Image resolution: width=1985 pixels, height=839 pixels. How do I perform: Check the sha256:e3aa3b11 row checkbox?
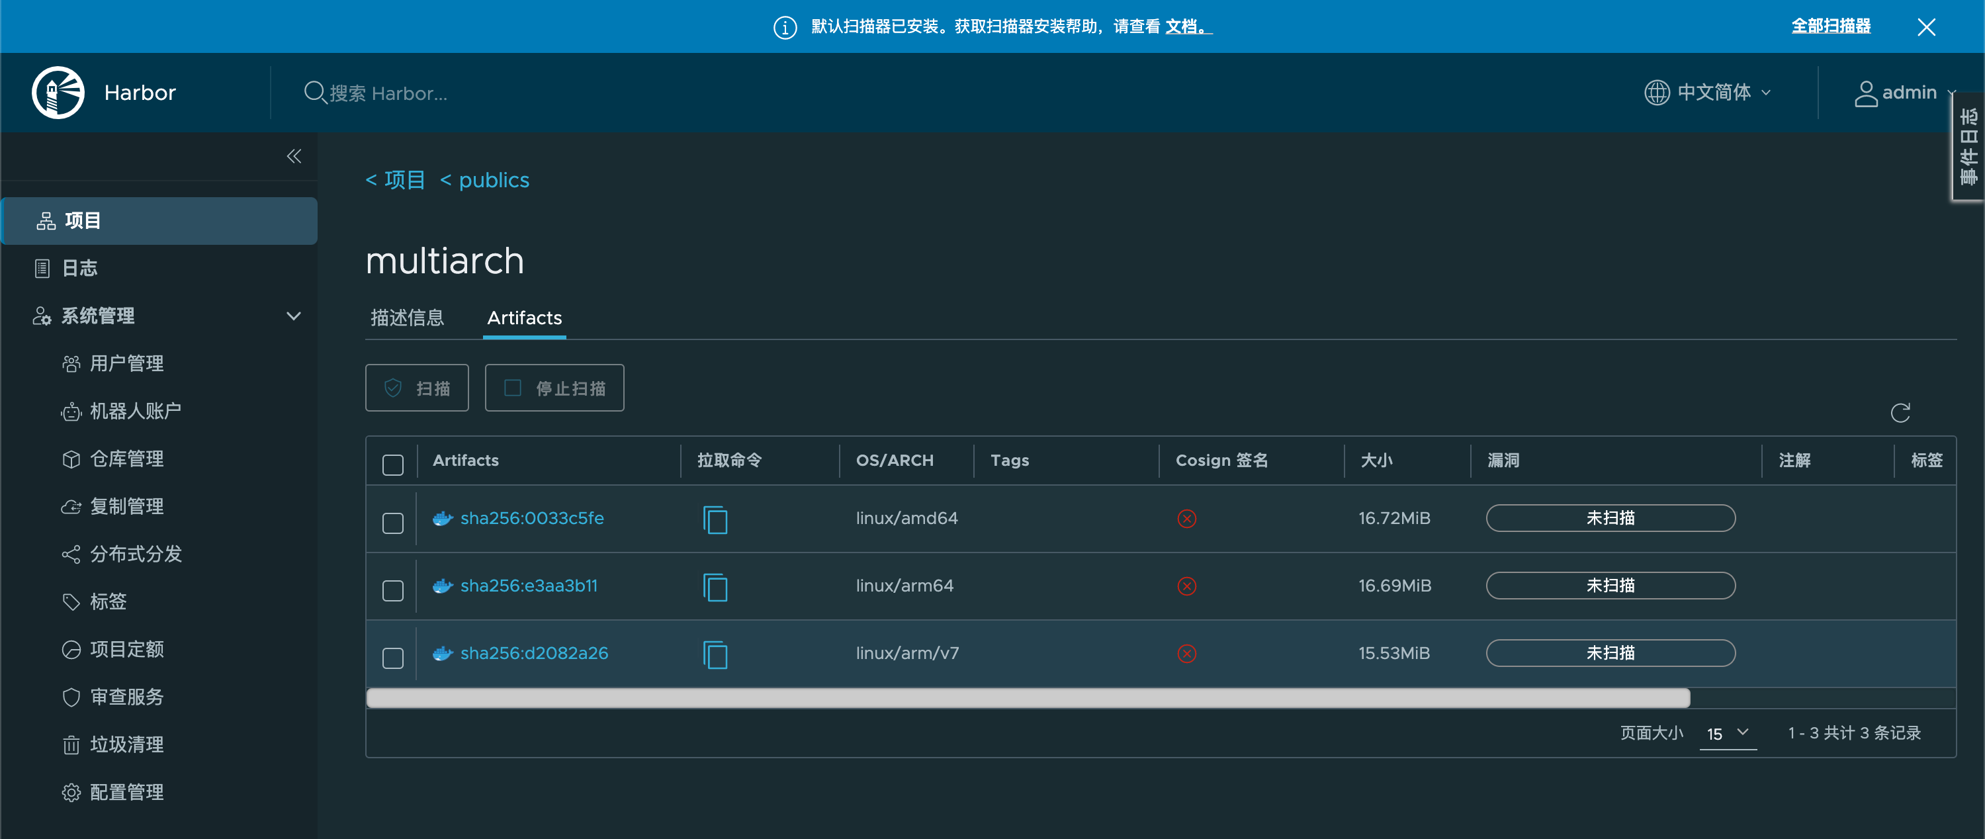click(x=393, y=591)
